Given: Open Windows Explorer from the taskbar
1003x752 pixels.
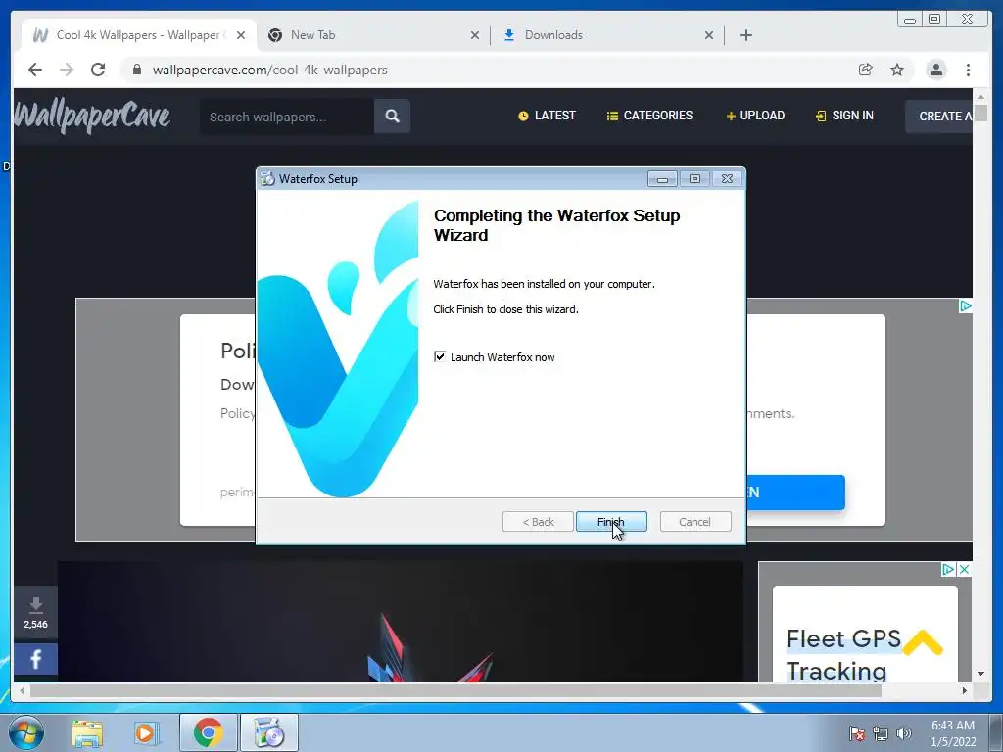Looking at the screenshot, I should coord(87,732).
